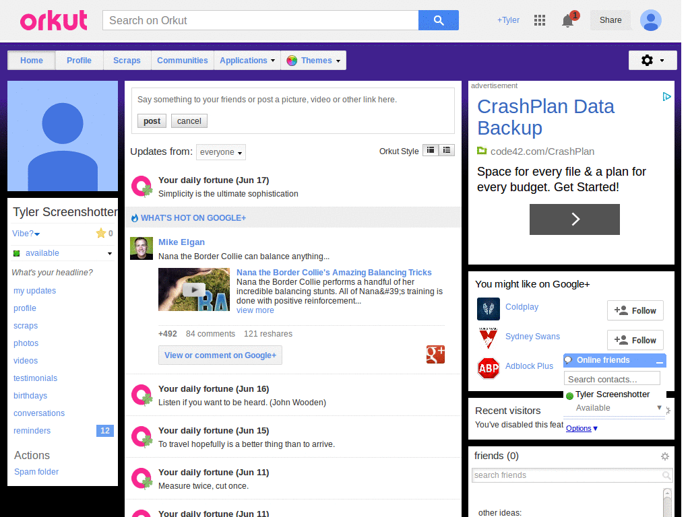The height and width of the screenshot is (517, 690).
Task: Click the post button
Action: [152, 121]
